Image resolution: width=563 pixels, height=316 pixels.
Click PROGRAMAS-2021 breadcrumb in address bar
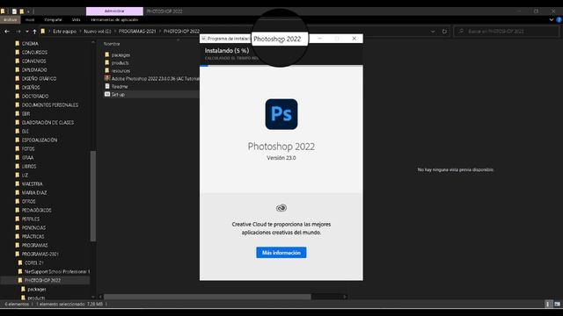tap(137, 32)
